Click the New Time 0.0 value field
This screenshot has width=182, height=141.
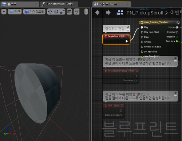157,57
